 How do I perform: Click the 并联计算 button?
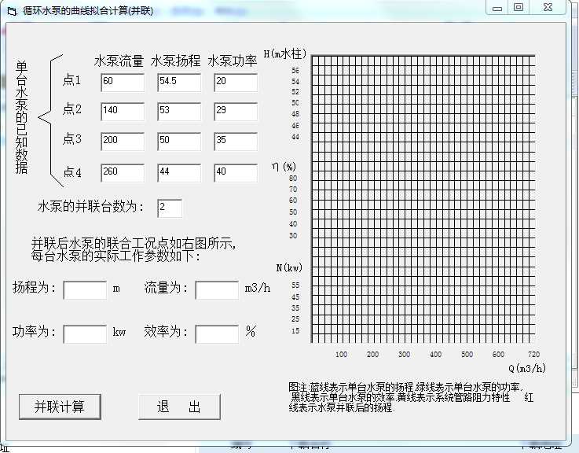tap(60, 407)
